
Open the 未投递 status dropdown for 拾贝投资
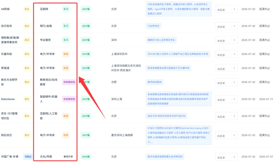pyautogui.click(x=226, y=26)
